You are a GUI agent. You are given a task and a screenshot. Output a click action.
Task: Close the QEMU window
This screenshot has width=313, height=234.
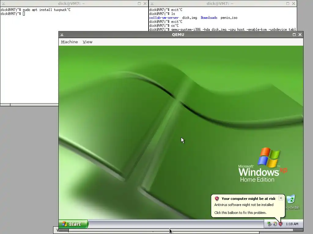(x=300, y=35)
